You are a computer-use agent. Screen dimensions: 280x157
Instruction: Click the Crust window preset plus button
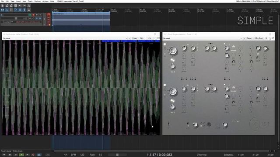pyautogui.click(x=244, y=38)
